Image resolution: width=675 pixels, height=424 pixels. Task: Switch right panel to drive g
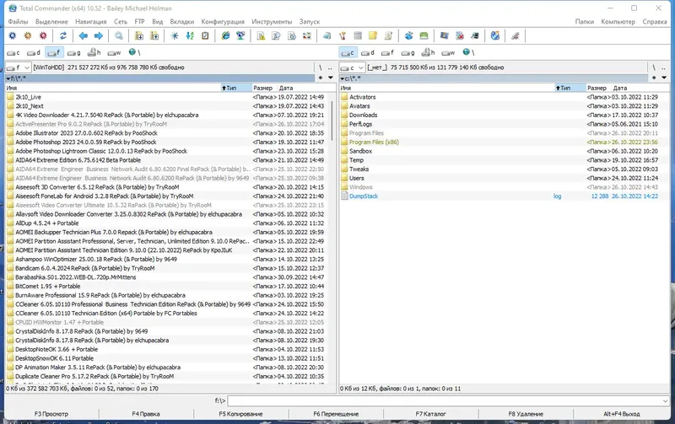[x=408, y=52]
